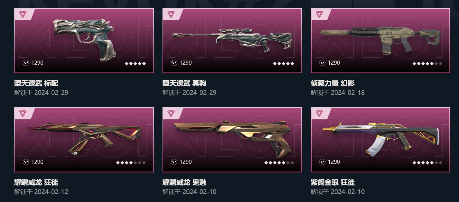The width and height of the screenshot is (459, 202).
Task: Click the tier badge on 堕天遗武 标配 card
Action: coord(23,14)
